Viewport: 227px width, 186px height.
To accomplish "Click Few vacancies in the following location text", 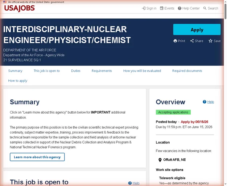I will (x=184, y=151).
